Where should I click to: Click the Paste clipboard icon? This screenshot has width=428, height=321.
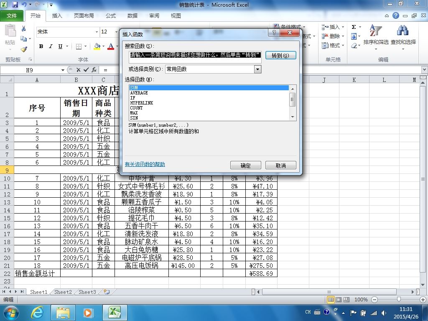click(x=10, y=31)
